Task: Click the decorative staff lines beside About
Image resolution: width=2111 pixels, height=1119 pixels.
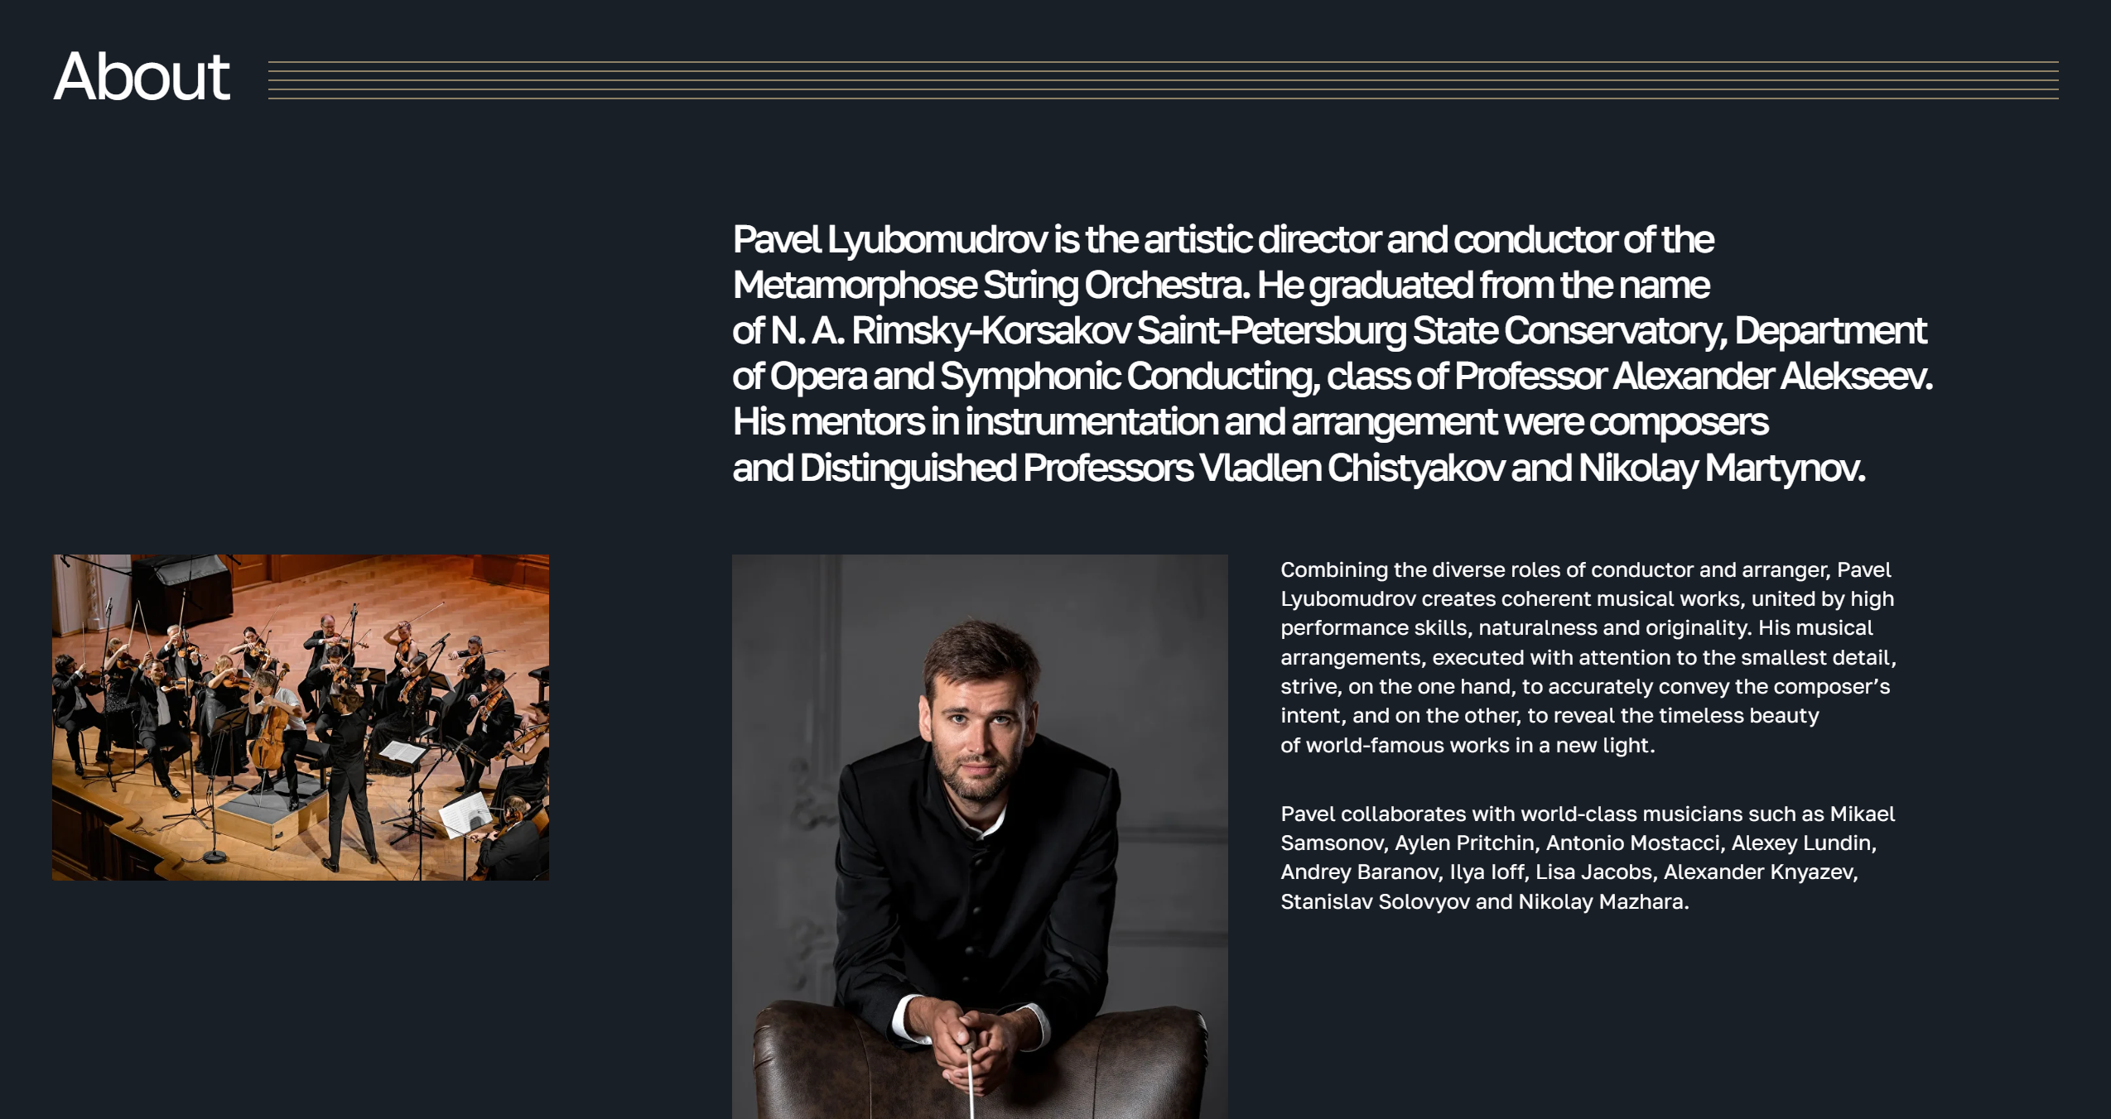Action: tap(1163, 80)
